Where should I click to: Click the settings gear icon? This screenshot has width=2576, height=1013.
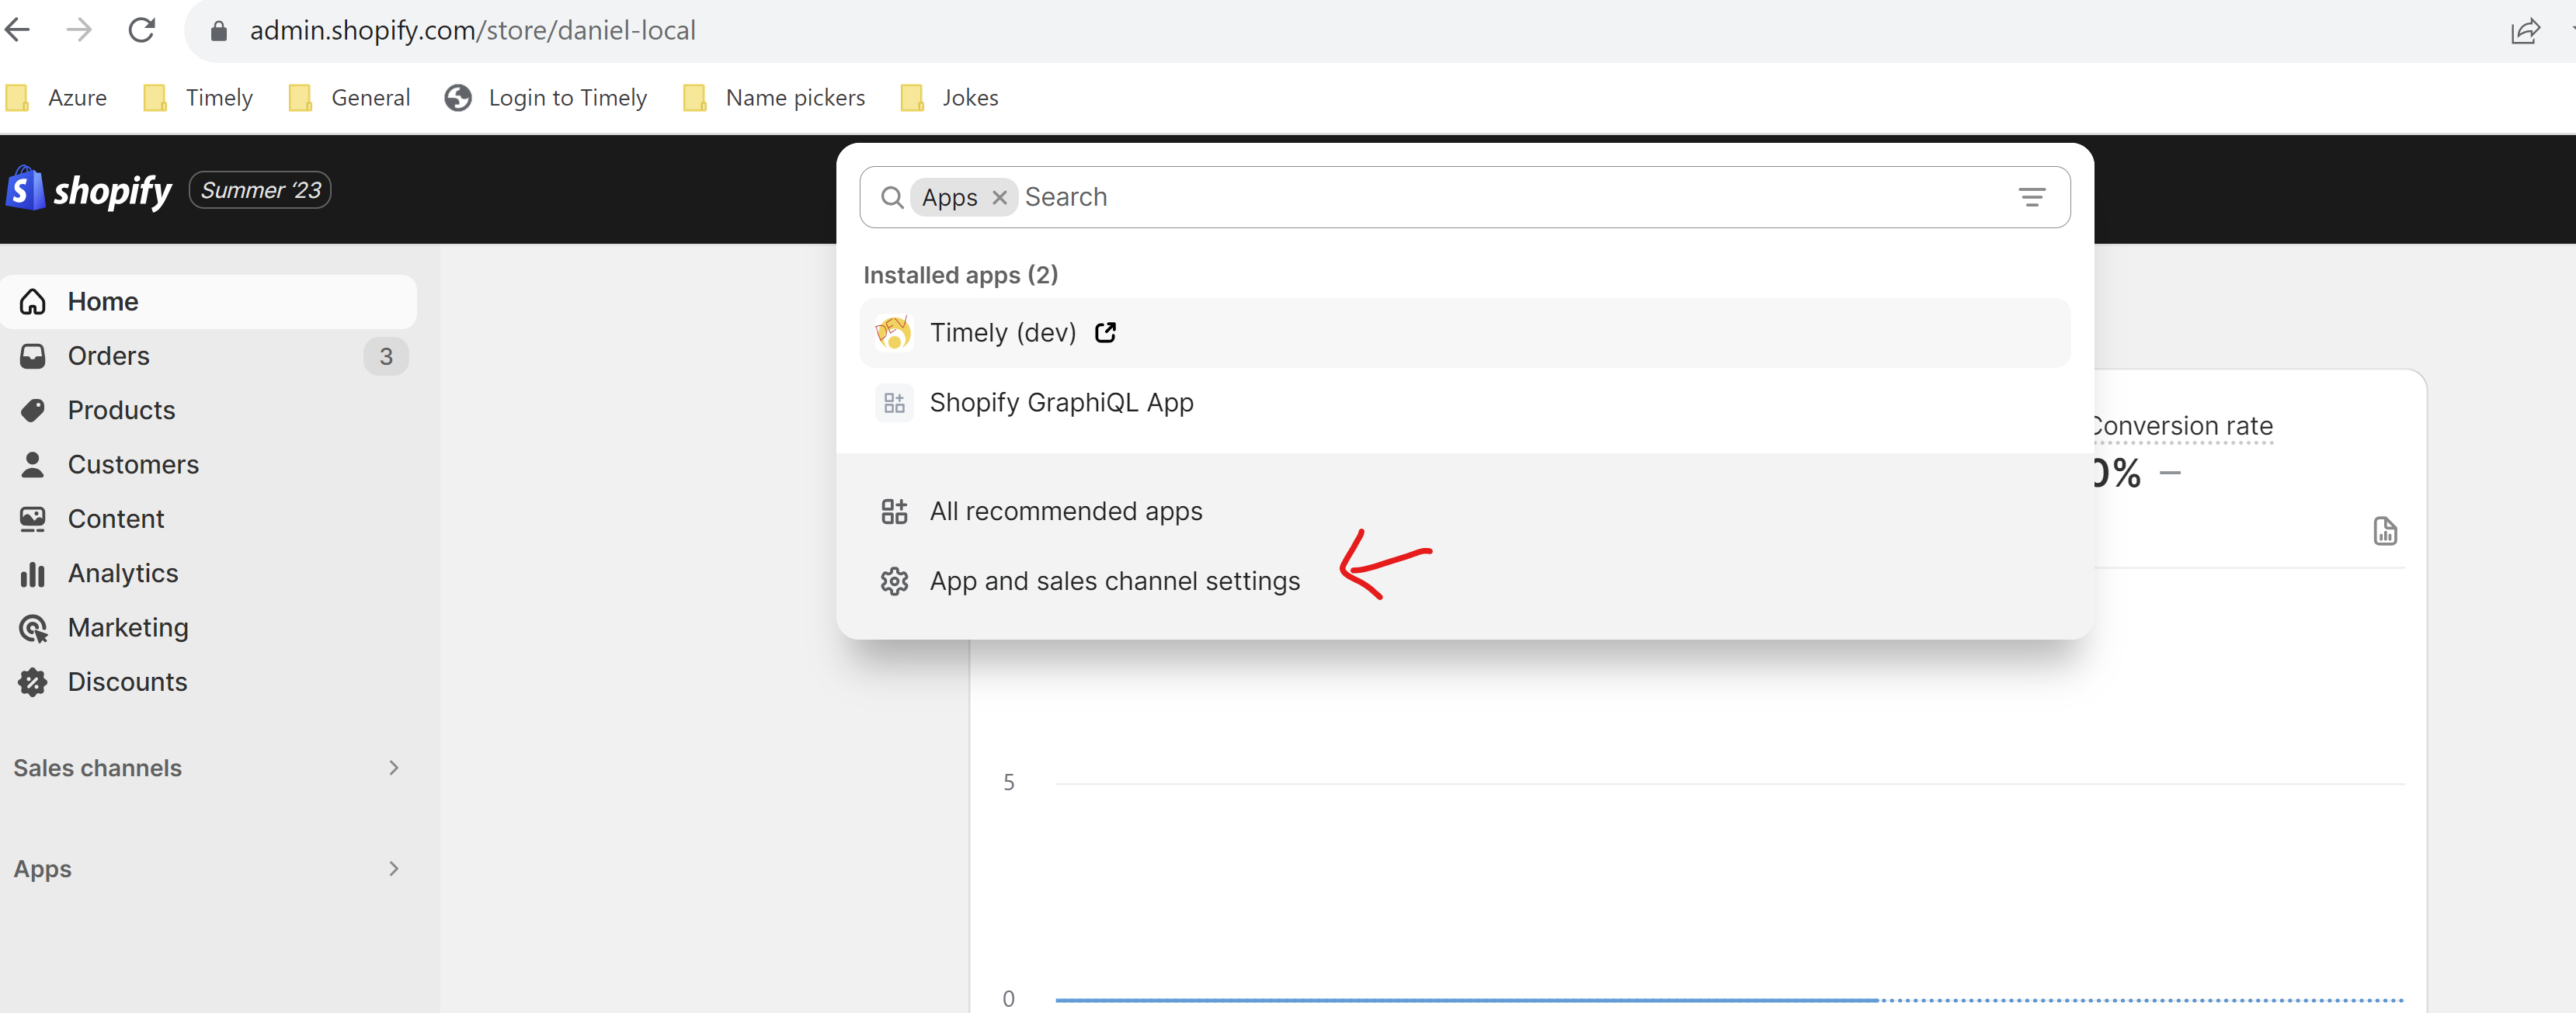[894, 581]
